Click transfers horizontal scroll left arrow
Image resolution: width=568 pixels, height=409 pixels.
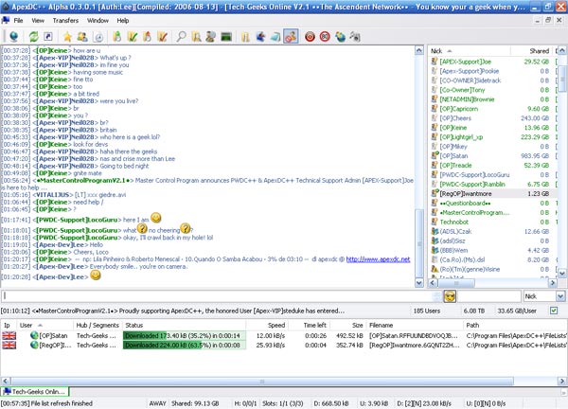5,382
